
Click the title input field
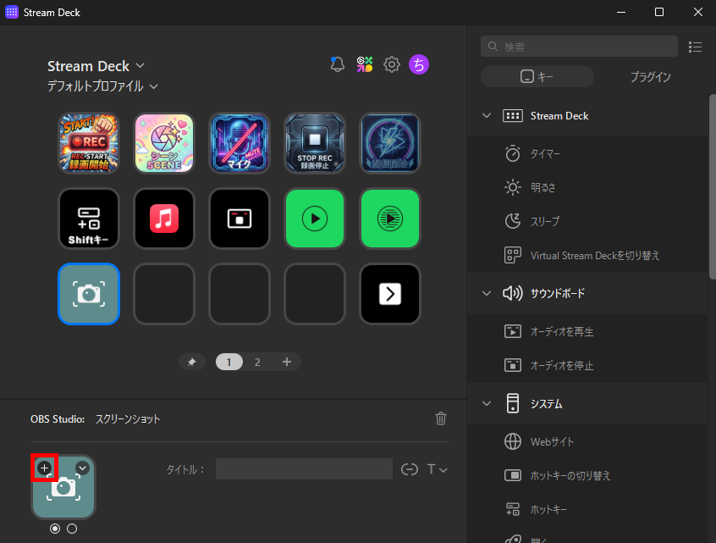click(x=304, y=469)
